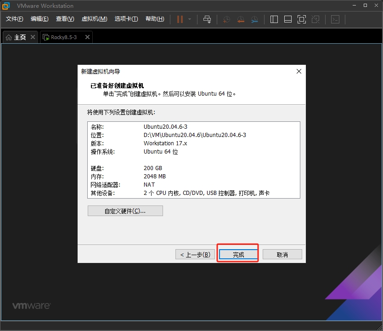
Task: Open the 帮助(H) menu
Action: click(155, 19)
